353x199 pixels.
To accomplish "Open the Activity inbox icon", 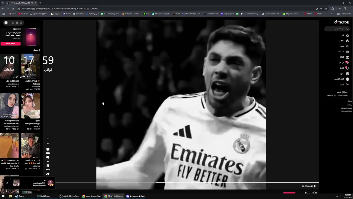I will [347, 68].
